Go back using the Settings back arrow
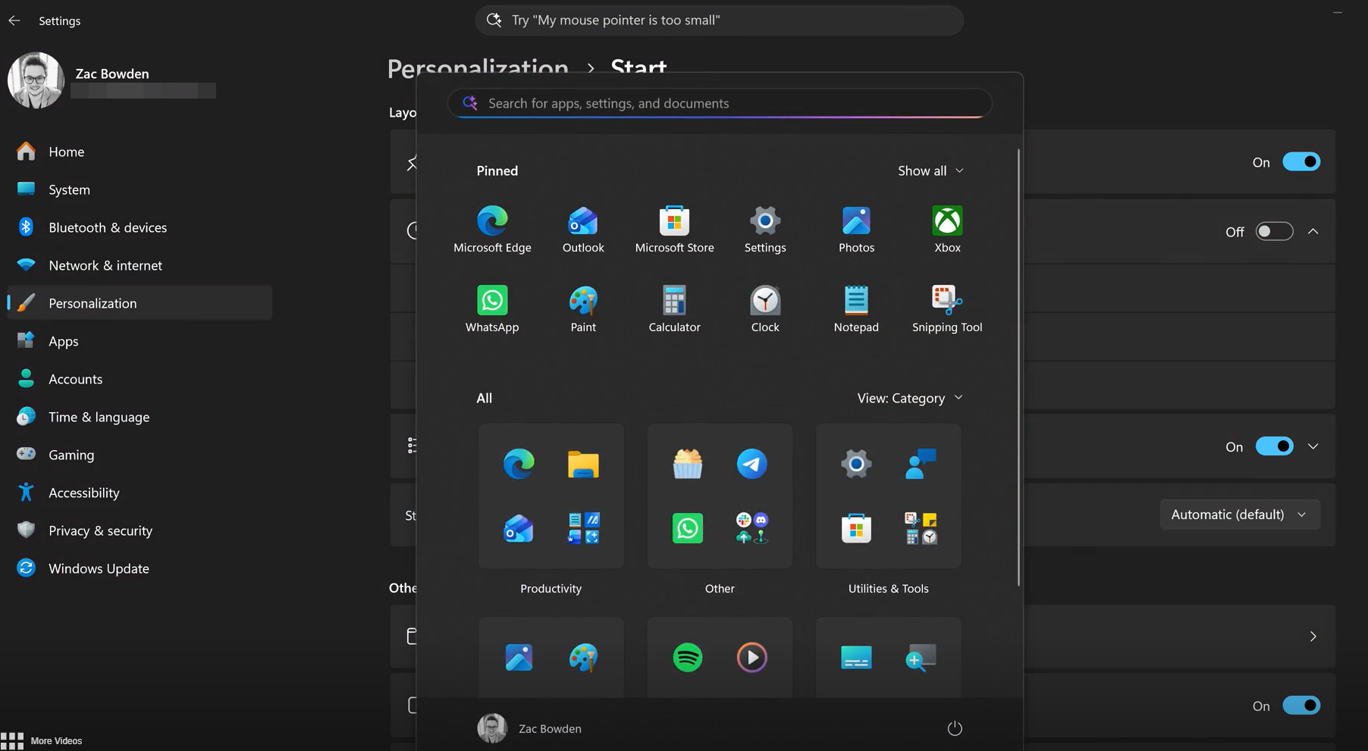1368x751 pixels. coord(14,20)
